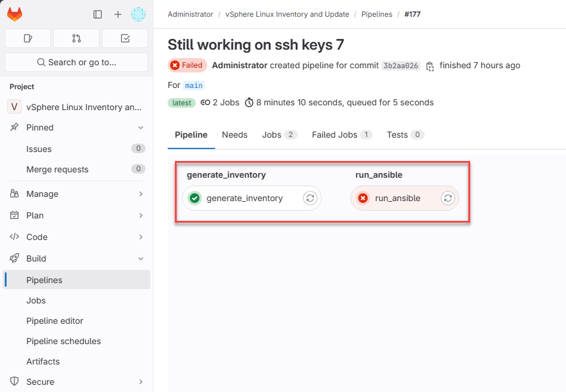
Task: Open the To-Do list icon button
Action: point(125,38)
